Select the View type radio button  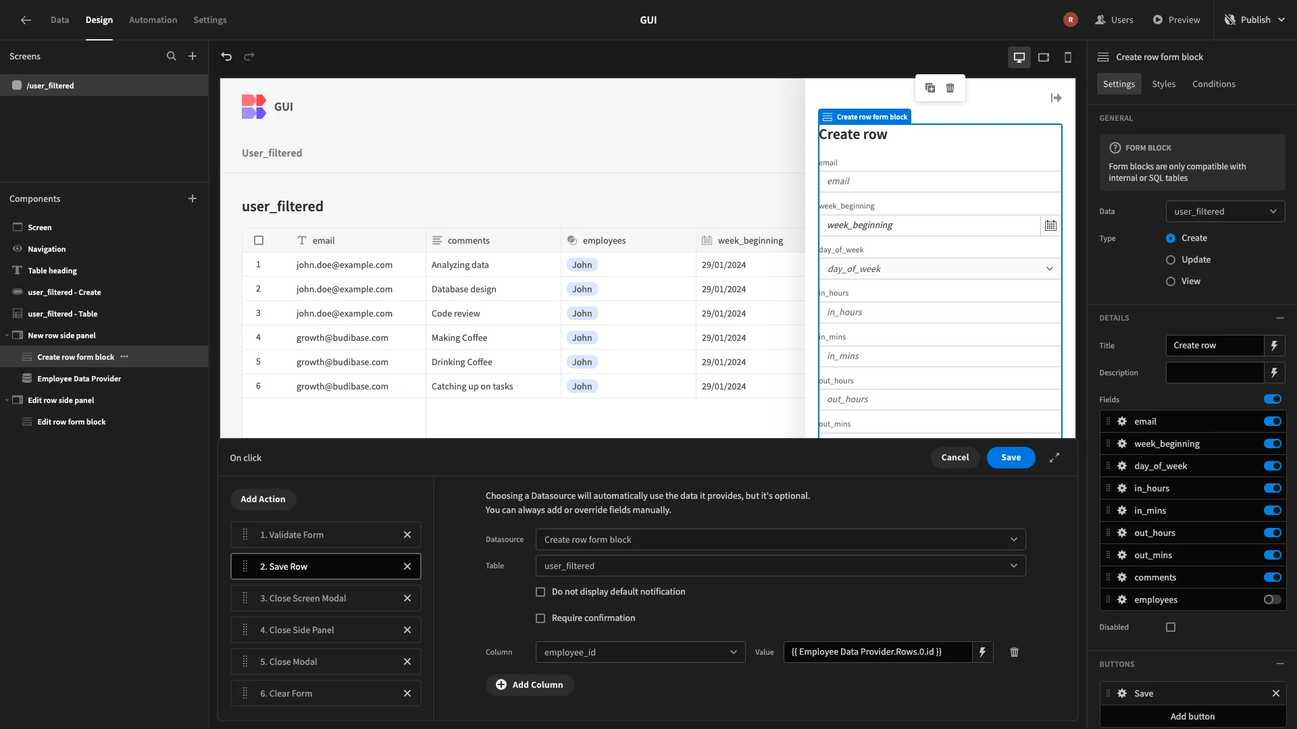click(x=1171, y=281)
